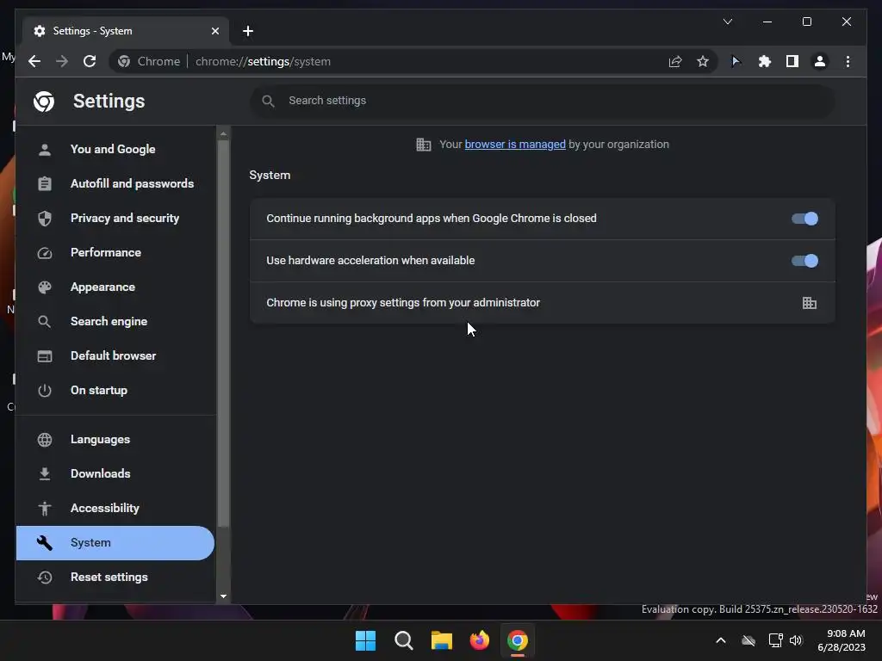Open Default browser settings
Screen dimensions: 882x661
point(115,355)
